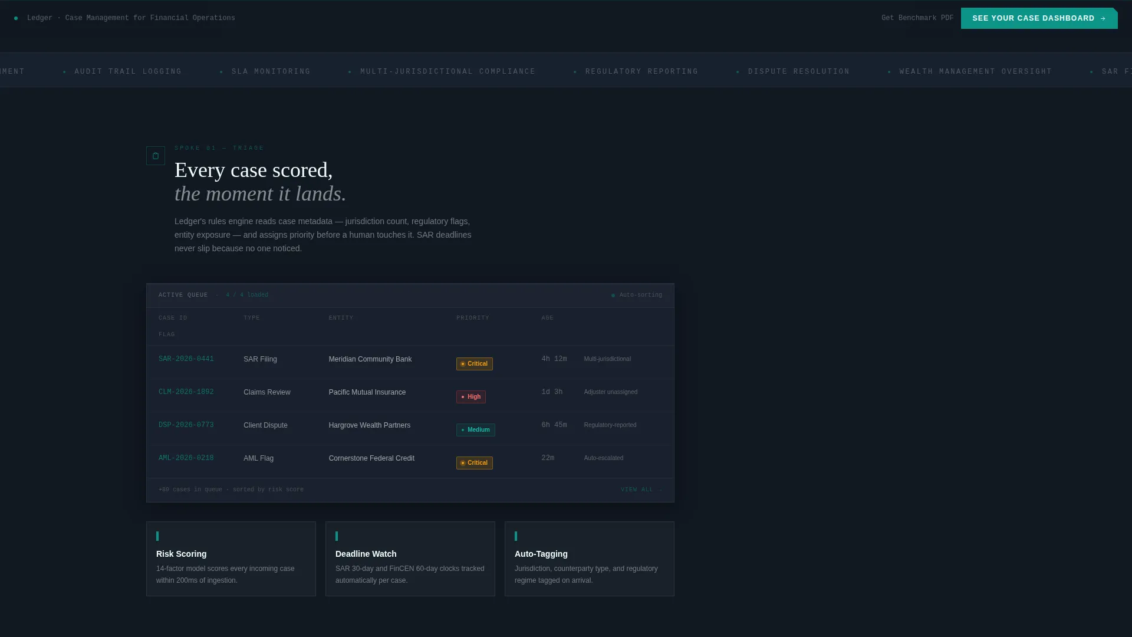Click the High priority badge on the Pacific Mutual row
Screen dimensions: 1132x637
pyautogui.click(x=471, y=397)
